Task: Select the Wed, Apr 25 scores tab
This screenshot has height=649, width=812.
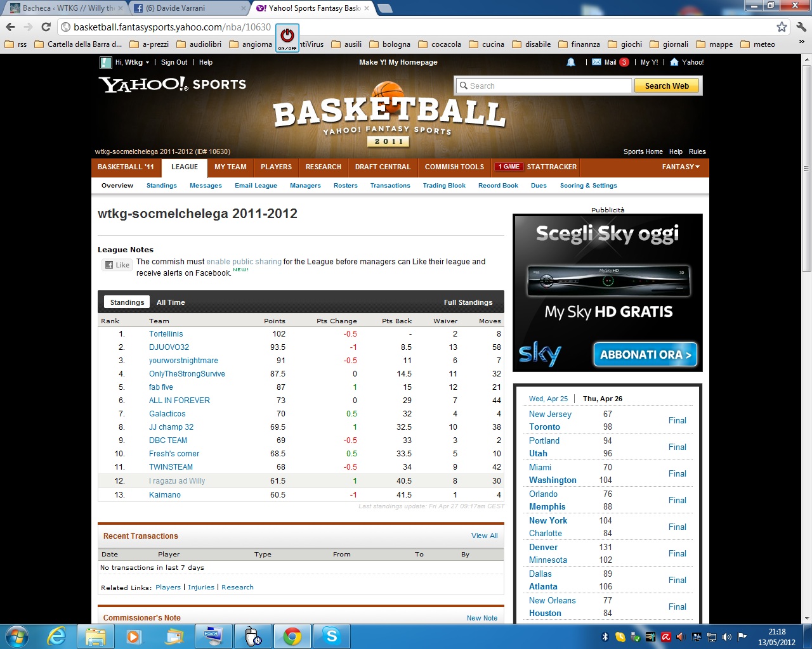Action: pos(548,399)
